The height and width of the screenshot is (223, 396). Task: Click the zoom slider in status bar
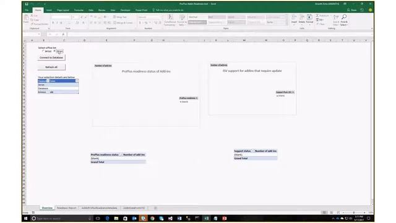pos(354,212)
